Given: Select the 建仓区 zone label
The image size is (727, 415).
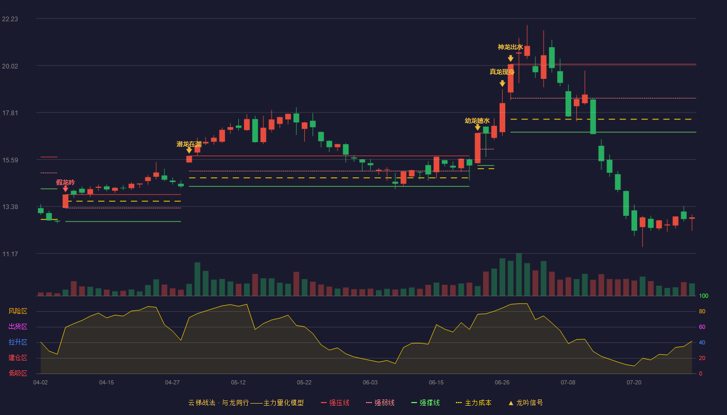Looking at the screenshot, I should point(18,358).
